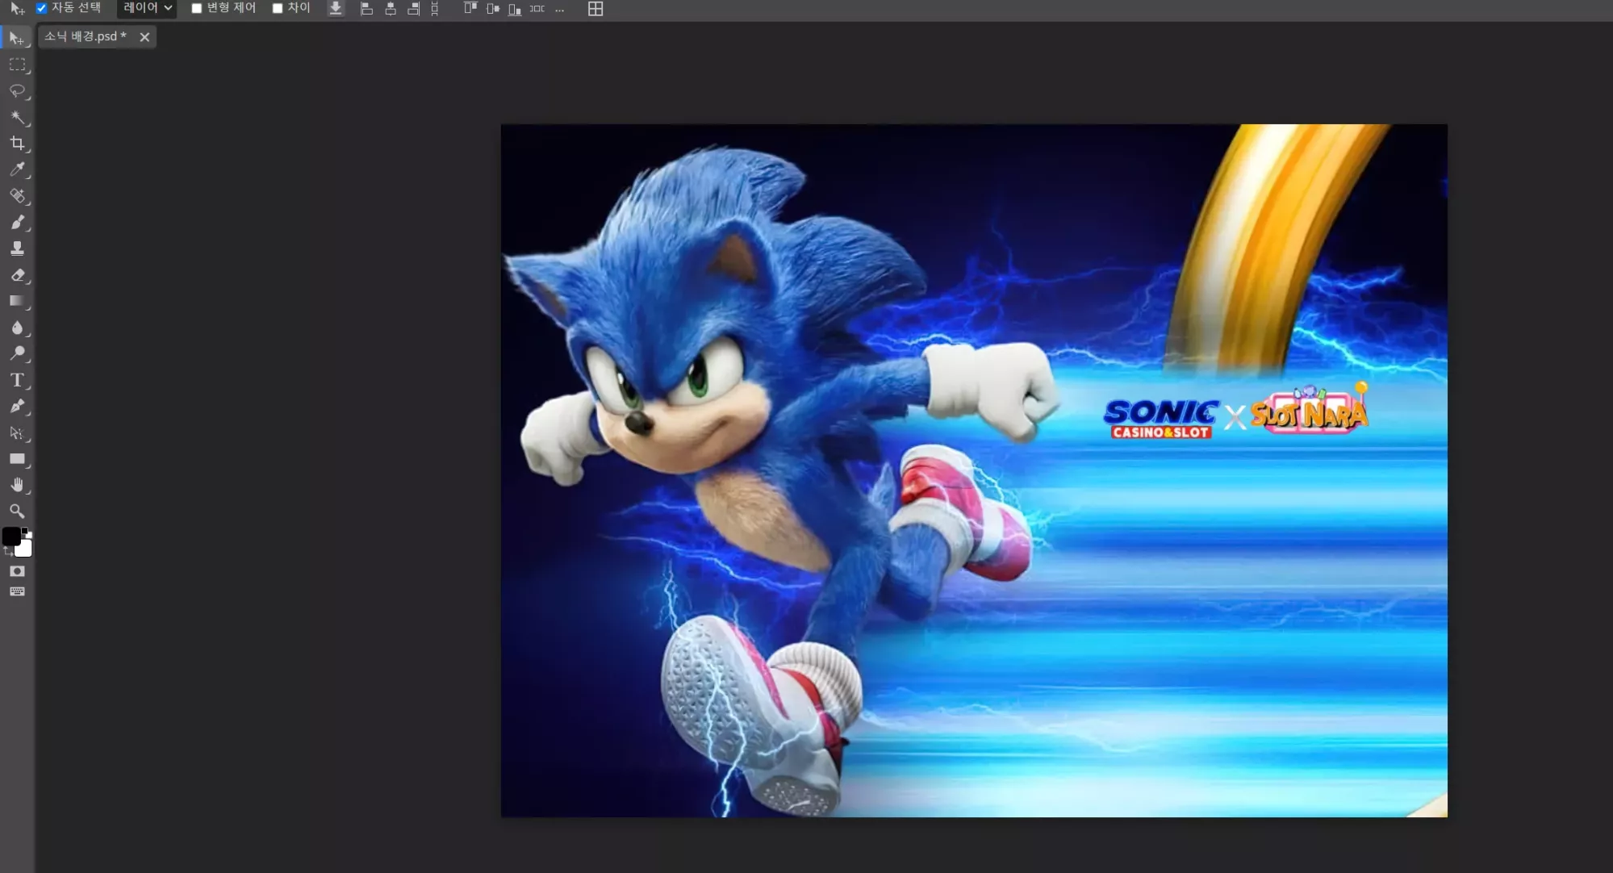
Task: Click the grid icon in the options bar
Action: [x=595, y=9]
